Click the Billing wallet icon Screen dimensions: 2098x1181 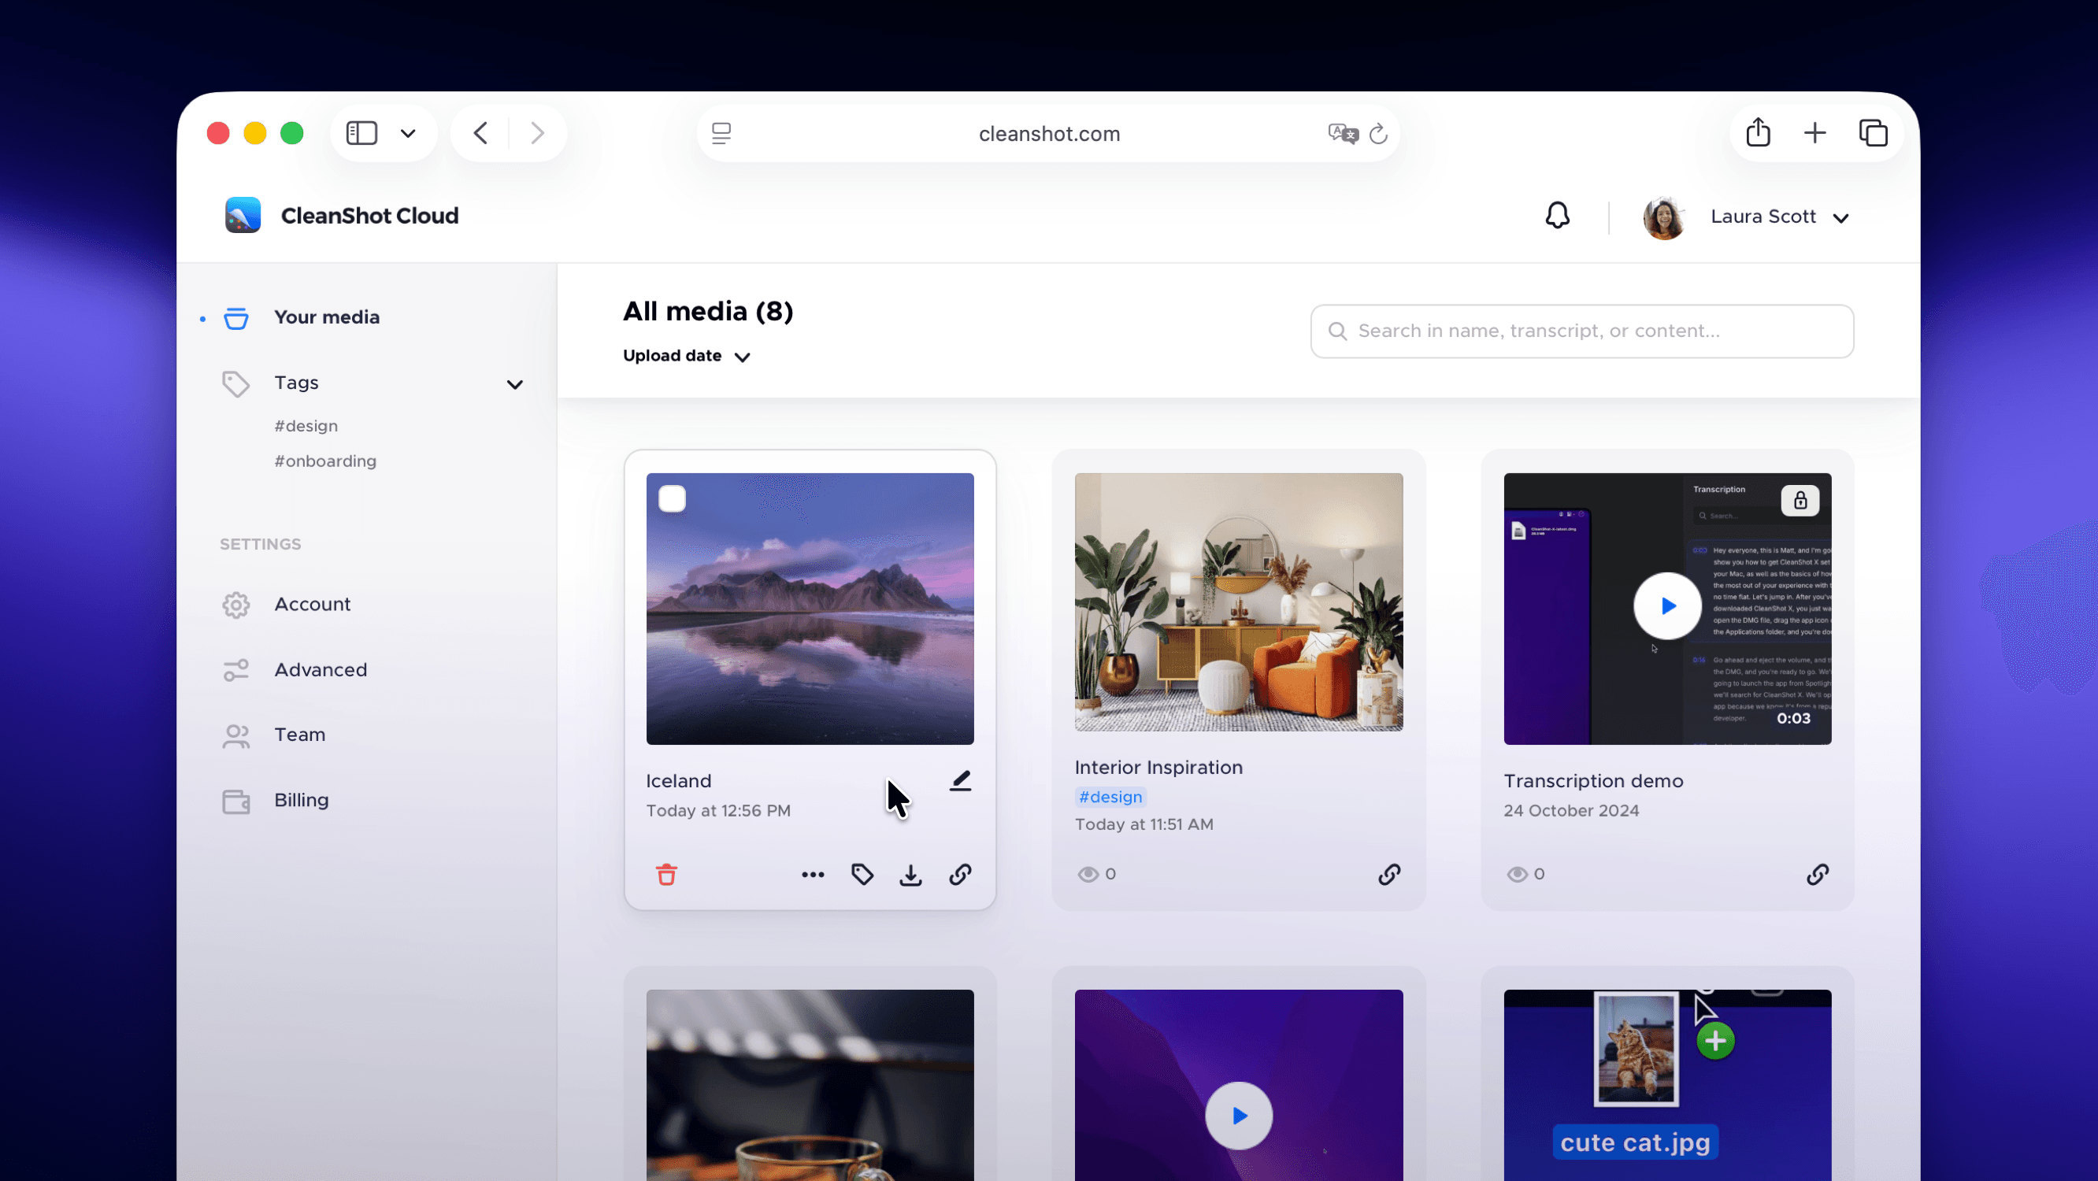(236, 802)
